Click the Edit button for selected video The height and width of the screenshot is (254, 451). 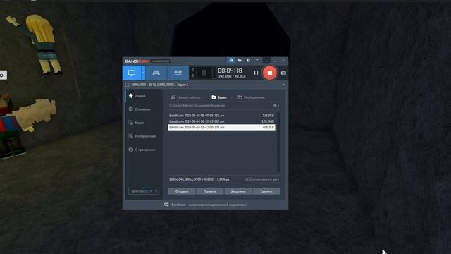click(x=210, y=191)
